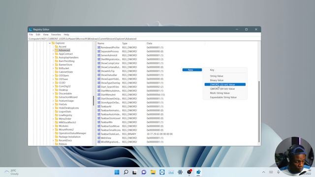The image size is (315, 177).
Task: Open the Task View taskbar icon
Action: click(134, 172)
